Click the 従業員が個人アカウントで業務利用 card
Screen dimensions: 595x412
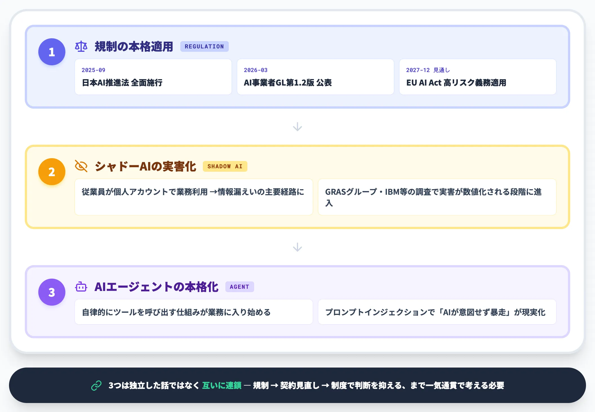pyautogui.click(x=194, y=197)
